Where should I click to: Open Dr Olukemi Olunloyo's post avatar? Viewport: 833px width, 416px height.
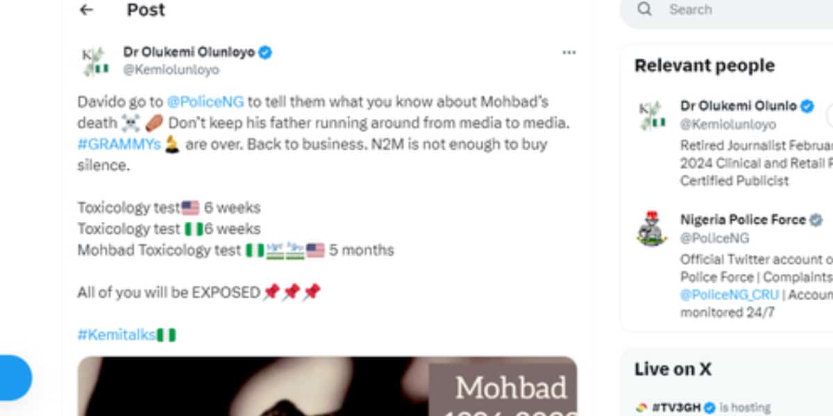point(94,61)
